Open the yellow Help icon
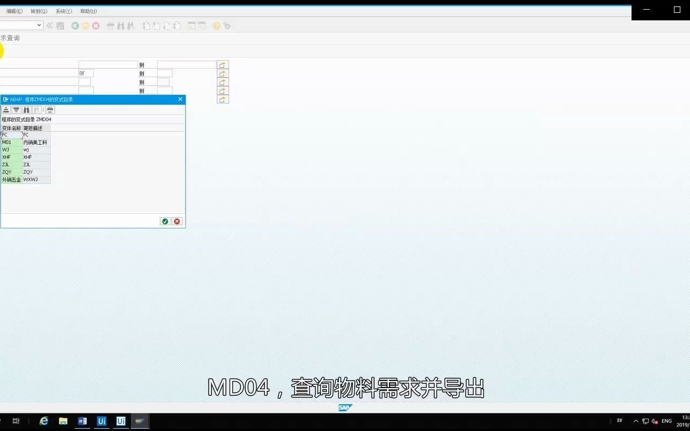Screen dimensions: 690x431 coord(217,26)
